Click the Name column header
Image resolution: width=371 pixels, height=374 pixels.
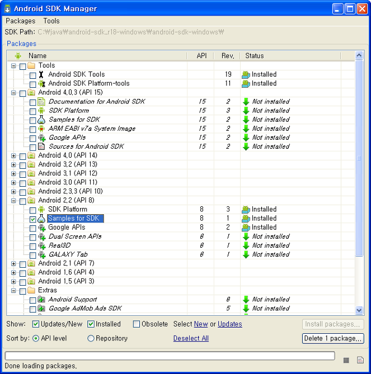(97, 56)
